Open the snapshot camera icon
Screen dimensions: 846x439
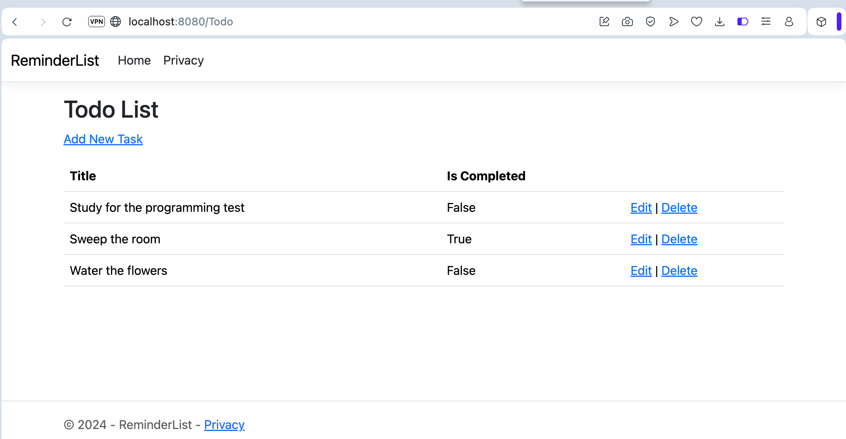pos(627,22)
